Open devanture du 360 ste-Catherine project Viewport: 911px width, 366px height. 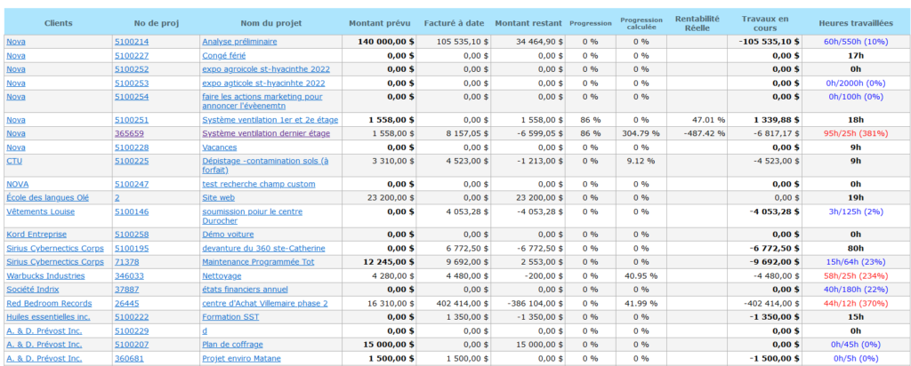263,248
